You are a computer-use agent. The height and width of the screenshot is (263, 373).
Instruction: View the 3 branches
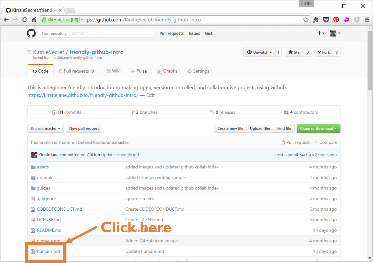(144, 112)
